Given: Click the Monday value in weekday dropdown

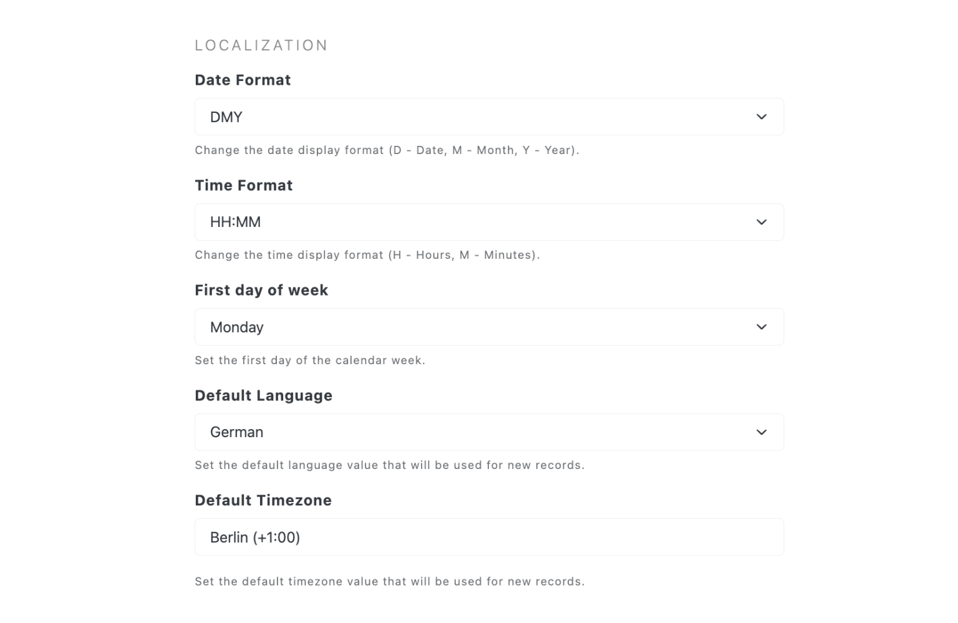Looking at the screenshot, I should [x=236, y=326].
